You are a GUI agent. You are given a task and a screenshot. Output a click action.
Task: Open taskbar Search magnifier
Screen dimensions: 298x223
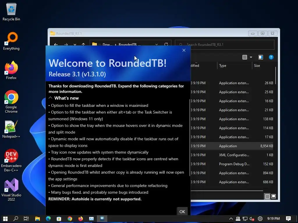16,219
